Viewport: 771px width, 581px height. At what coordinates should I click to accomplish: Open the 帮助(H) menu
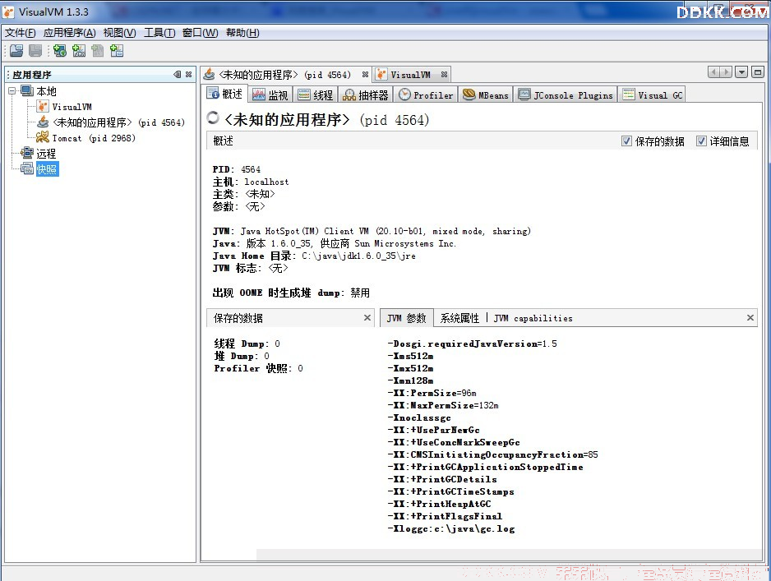coord(242,33)
